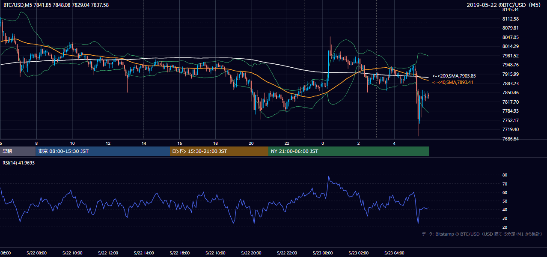Click the 2019-05-22 BTC/USD (M5) chart title
The width and height of the screenshot is (547, 257).
504,5
